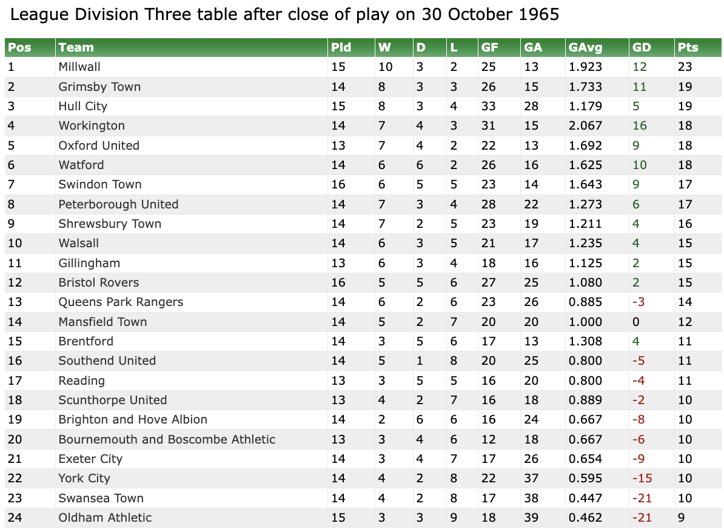The image size is (724, 532).
Task: Click the GD column header
Action: 642,47
